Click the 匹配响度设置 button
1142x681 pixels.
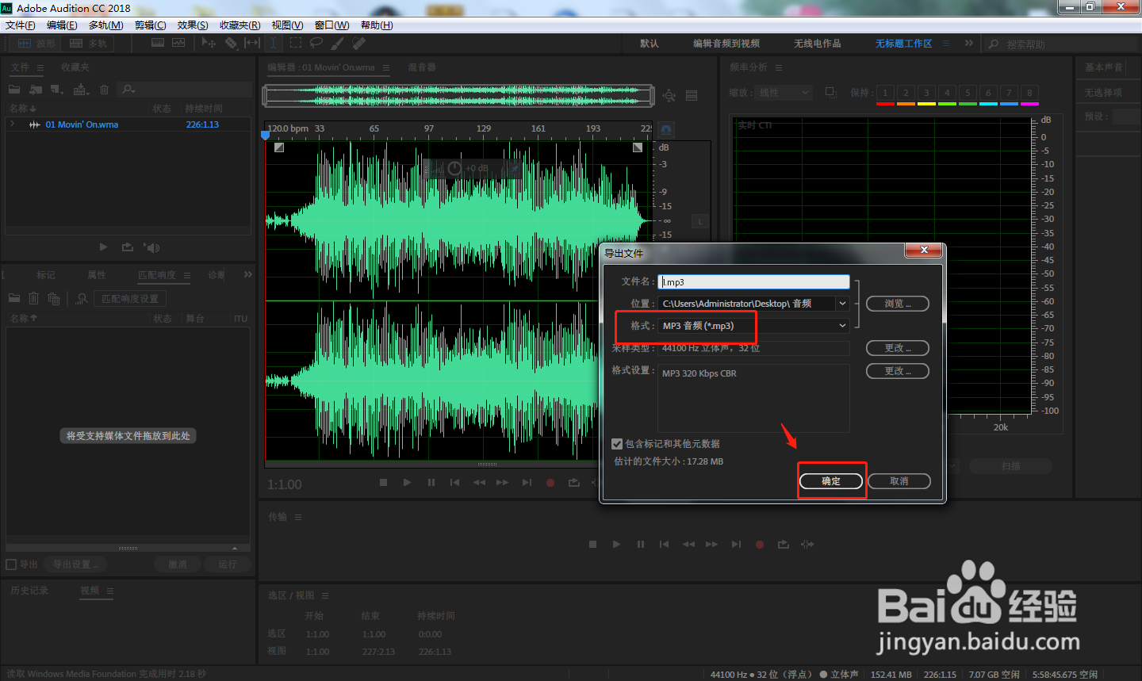(130, 299)
